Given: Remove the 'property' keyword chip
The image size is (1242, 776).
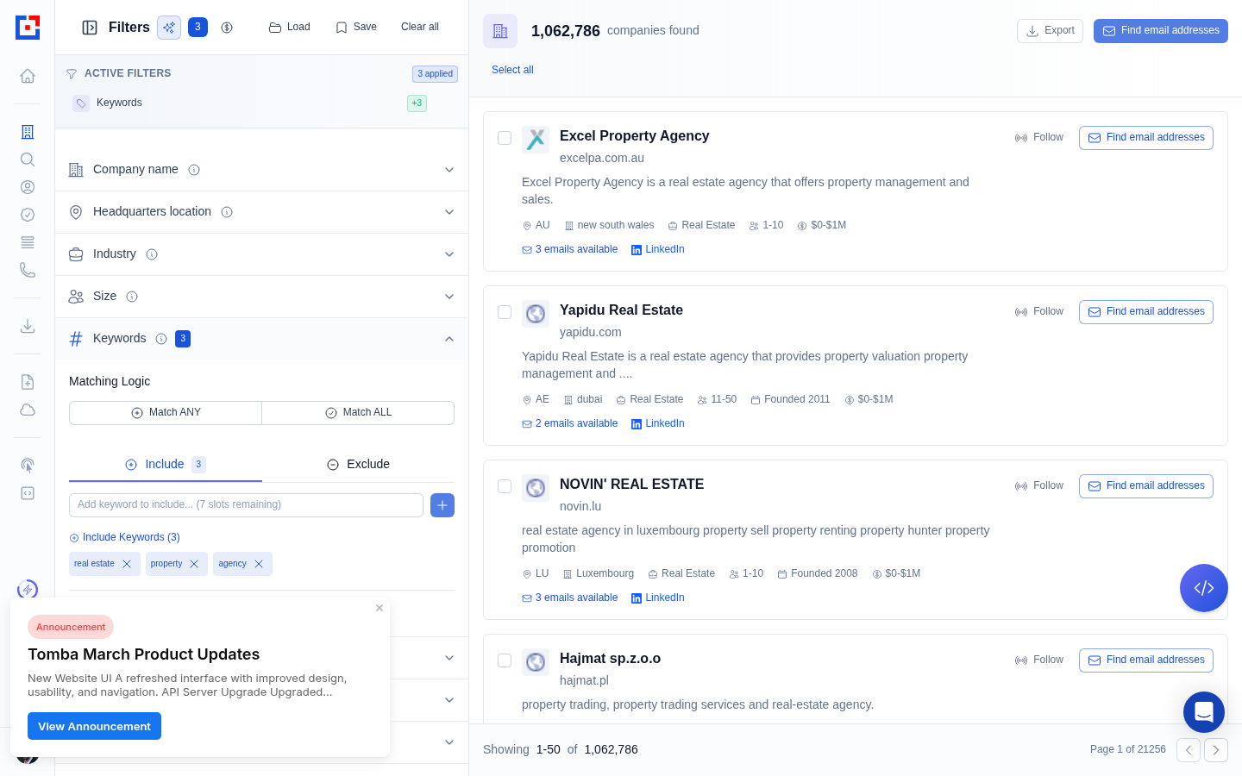Looking at the screenshot, I should (194, 564).
